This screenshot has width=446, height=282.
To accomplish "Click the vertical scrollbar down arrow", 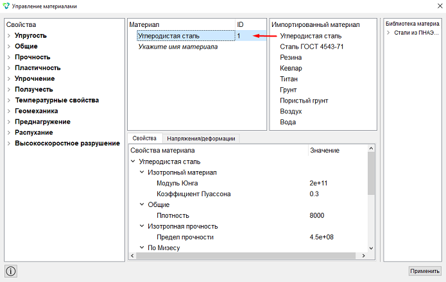I will click(371, 248).
